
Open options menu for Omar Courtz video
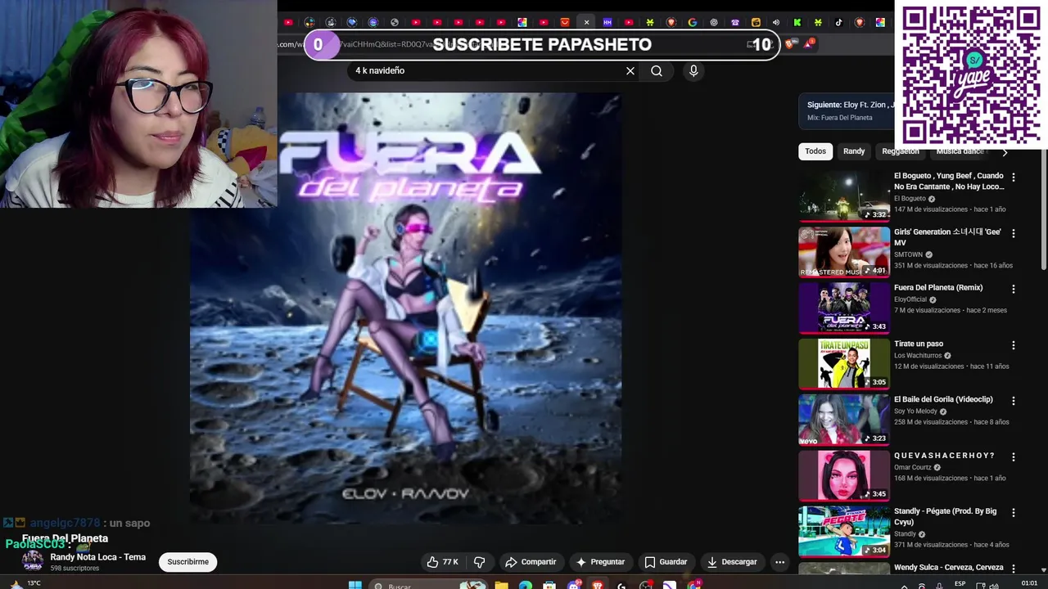1014,456
